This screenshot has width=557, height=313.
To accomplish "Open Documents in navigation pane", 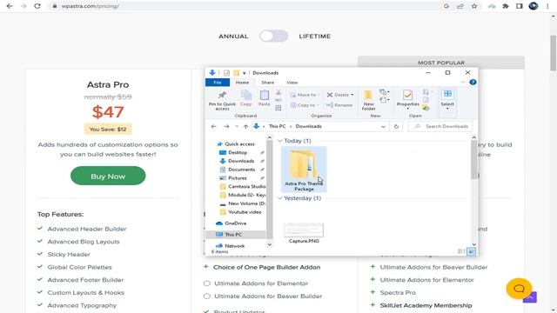I will [242, 170].
